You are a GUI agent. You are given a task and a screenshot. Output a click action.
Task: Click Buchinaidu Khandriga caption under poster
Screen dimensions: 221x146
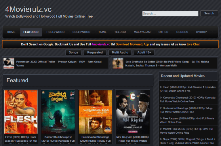95,139
